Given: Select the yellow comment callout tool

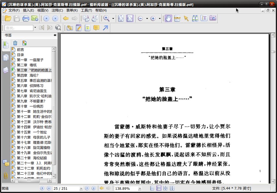Looking at the screenshot, I should pos(96,28).
